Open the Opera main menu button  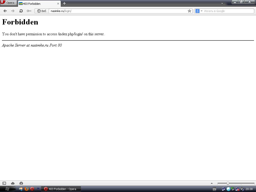[8, 2]
